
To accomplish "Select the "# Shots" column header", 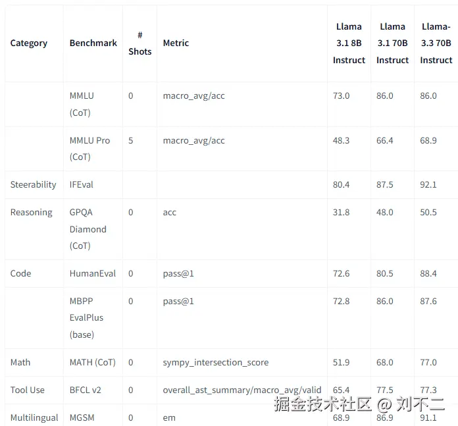I will pos(140,43).
